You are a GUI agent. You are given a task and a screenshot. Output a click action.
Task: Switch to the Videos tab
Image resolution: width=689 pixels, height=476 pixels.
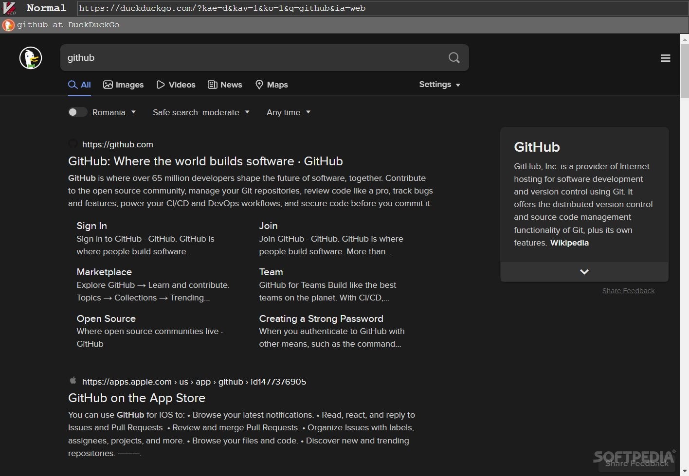pos(176,85)
